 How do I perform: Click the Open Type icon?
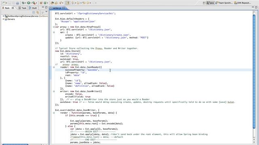pos(52,3)
